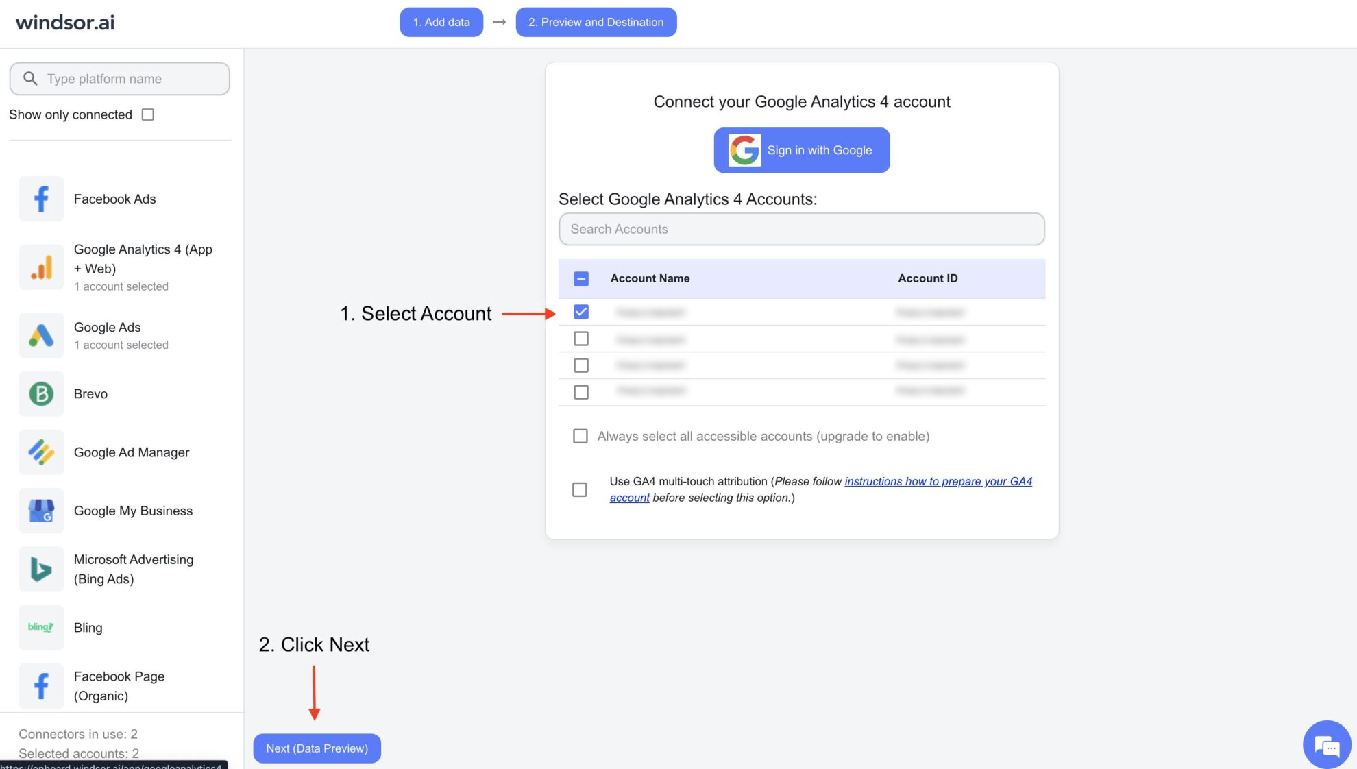Select Facebook Ads text label
The width and height of the screenshot is (1357, 769).
coord(115,199)
